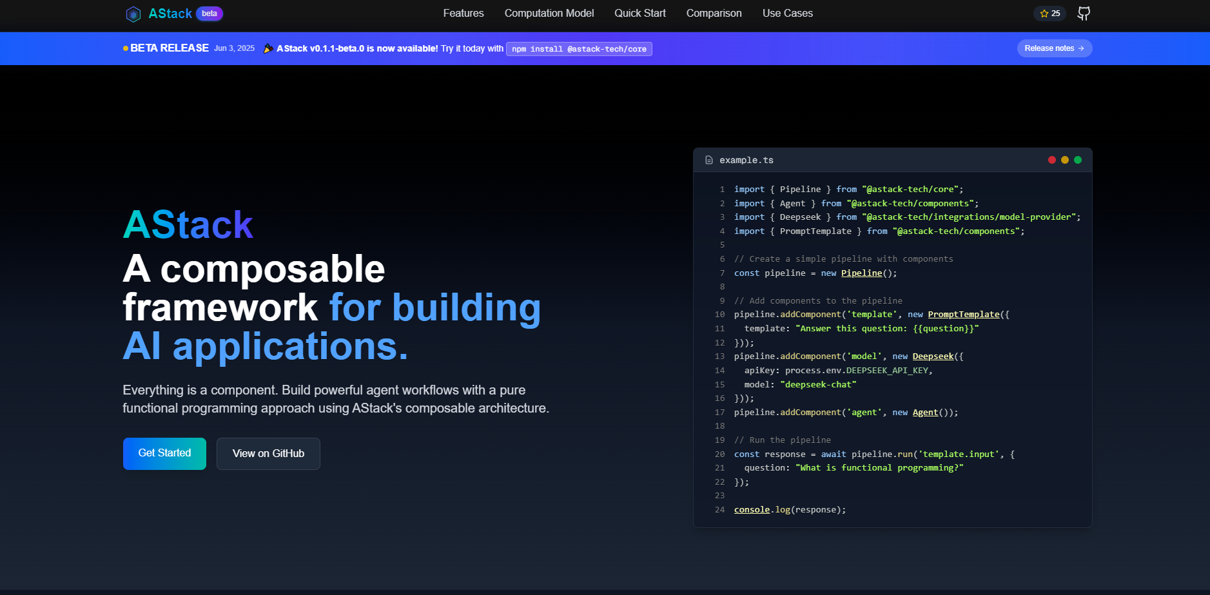Click the AStack brand name text
The image size is (1210, 595).
170,14
